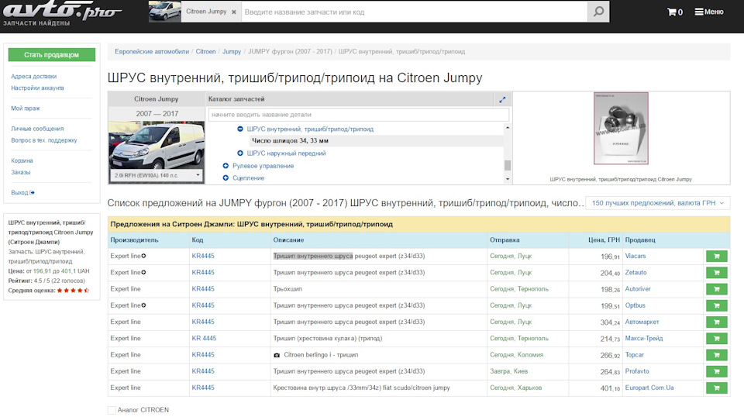
Task: Open seller Автомаркет link
Action: coord(642,322)
